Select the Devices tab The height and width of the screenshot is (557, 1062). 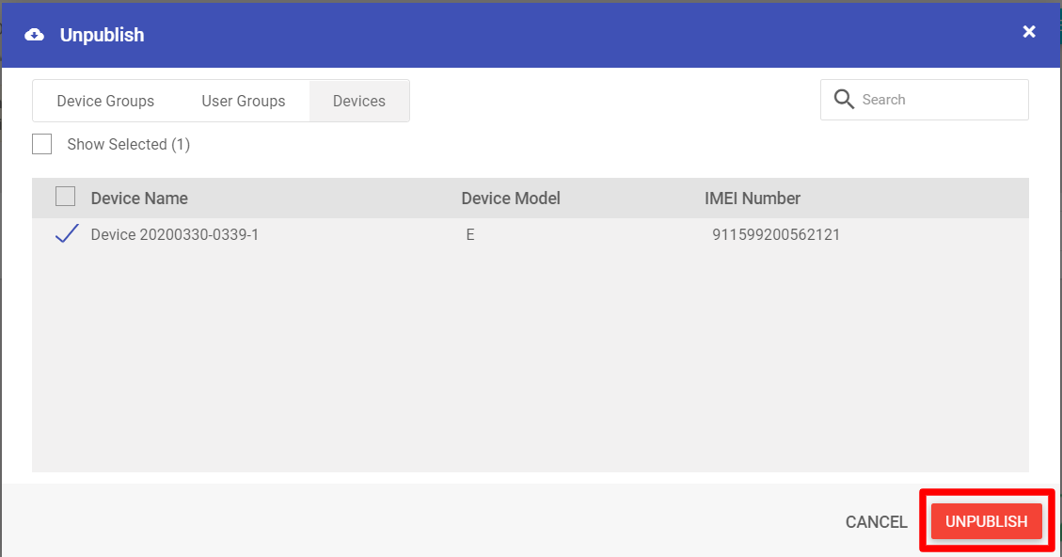pos(359,101)
